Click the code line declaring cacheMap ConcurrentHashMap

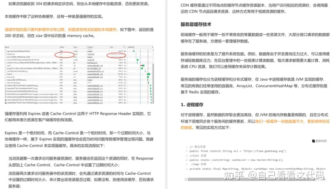pyautogui.click(x=258, y=169)
